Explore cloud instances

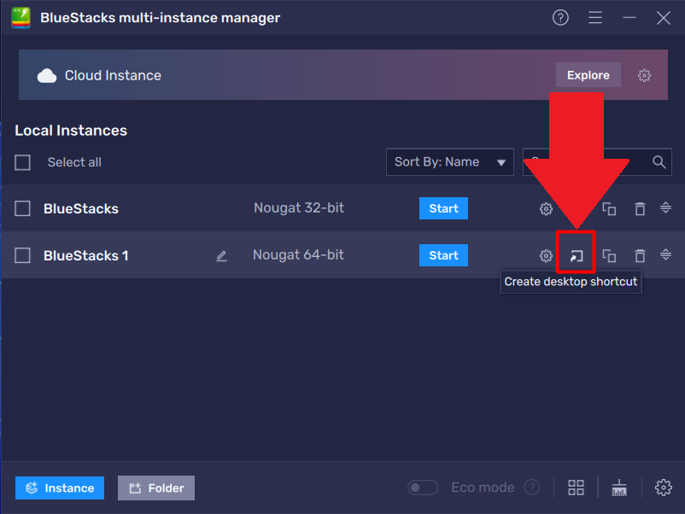pos(588,75)
